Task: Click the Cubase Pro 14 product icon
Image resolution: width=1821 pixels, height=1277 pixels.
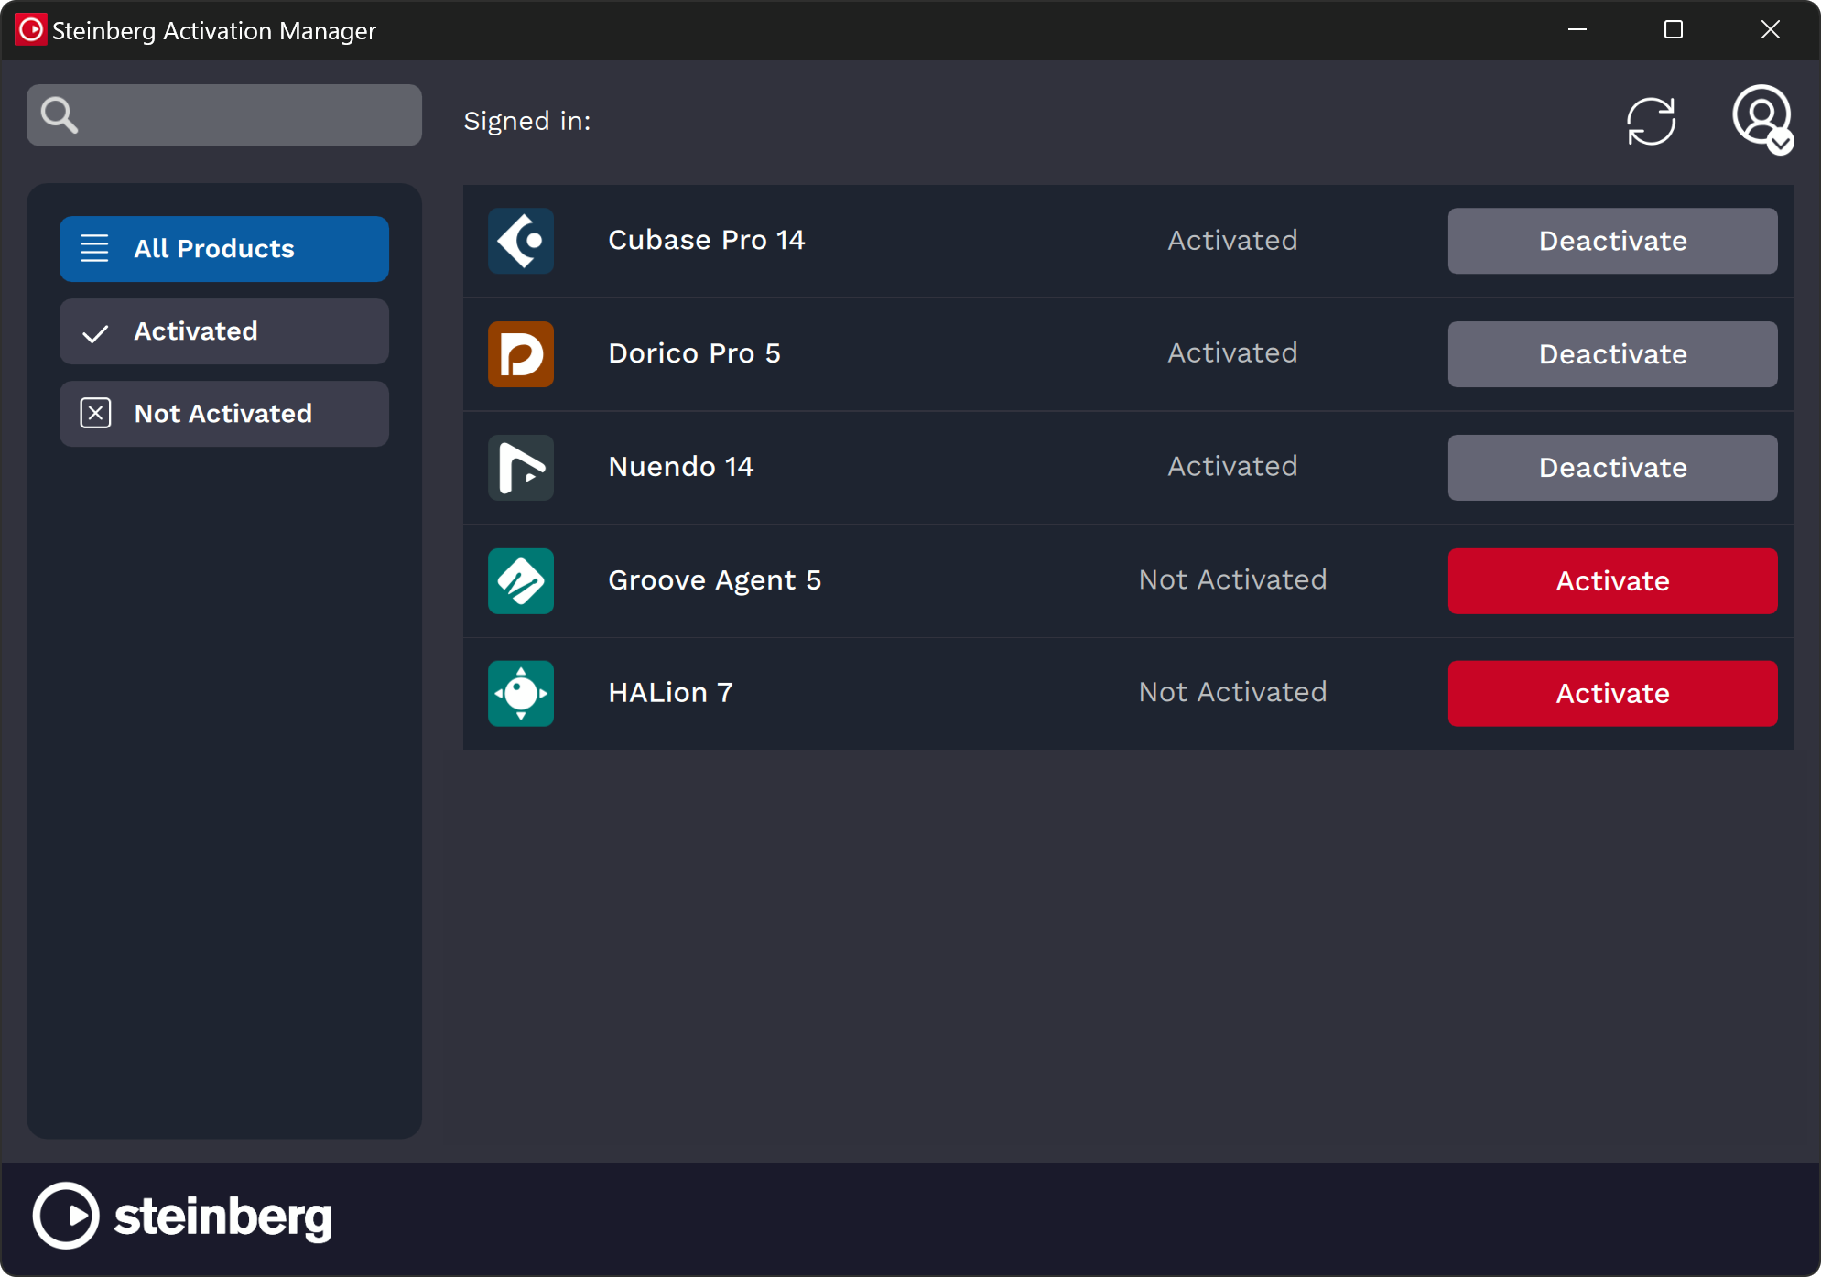Action: (521, 241)
